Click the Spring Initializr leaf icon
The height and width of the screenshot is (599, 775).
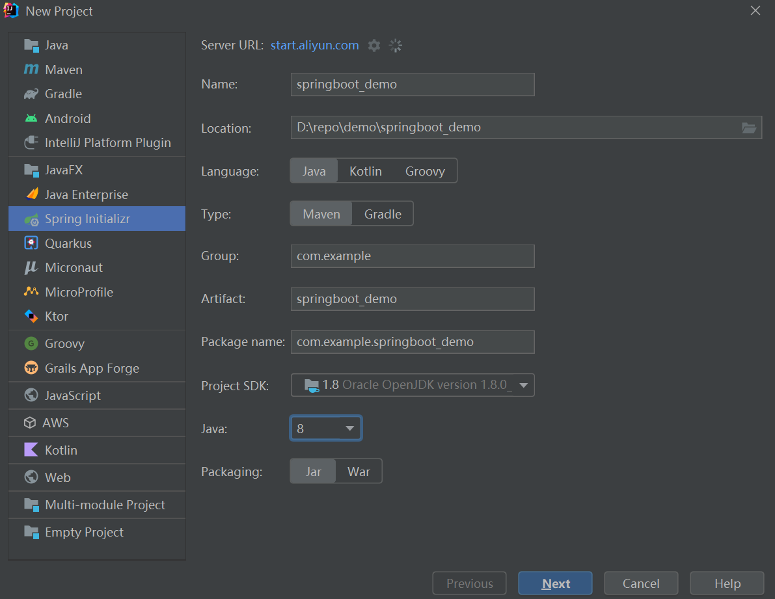point(31,219)
